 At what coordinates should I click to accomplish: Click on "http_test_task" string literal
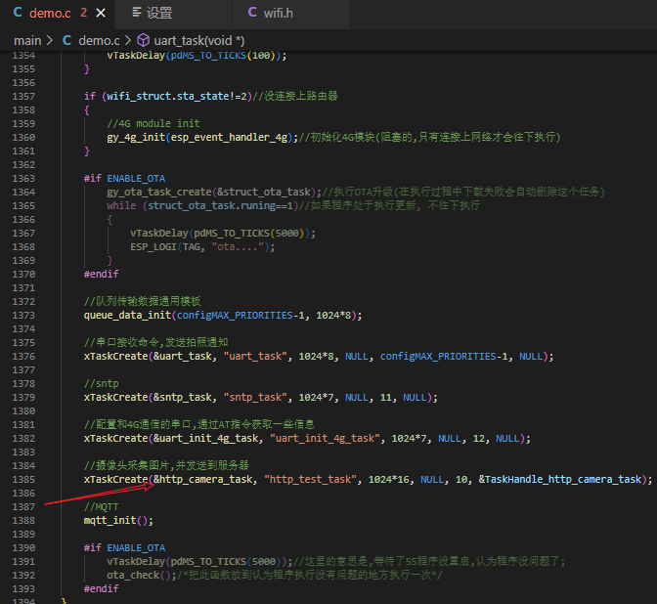(x=310, y=480)
